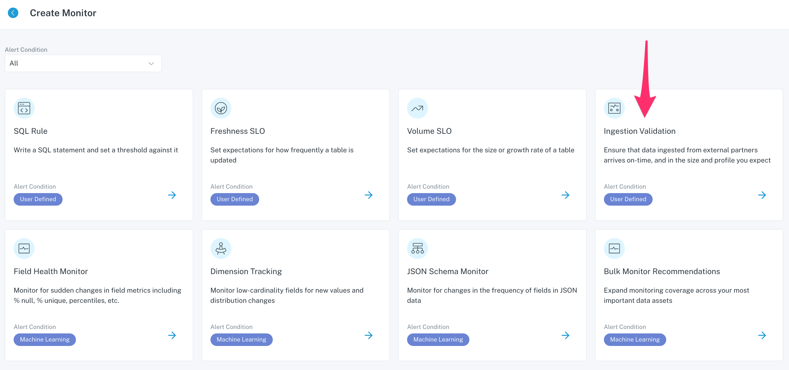
Task: Select the Field Health Monitor title
Action: coord(51,271)
